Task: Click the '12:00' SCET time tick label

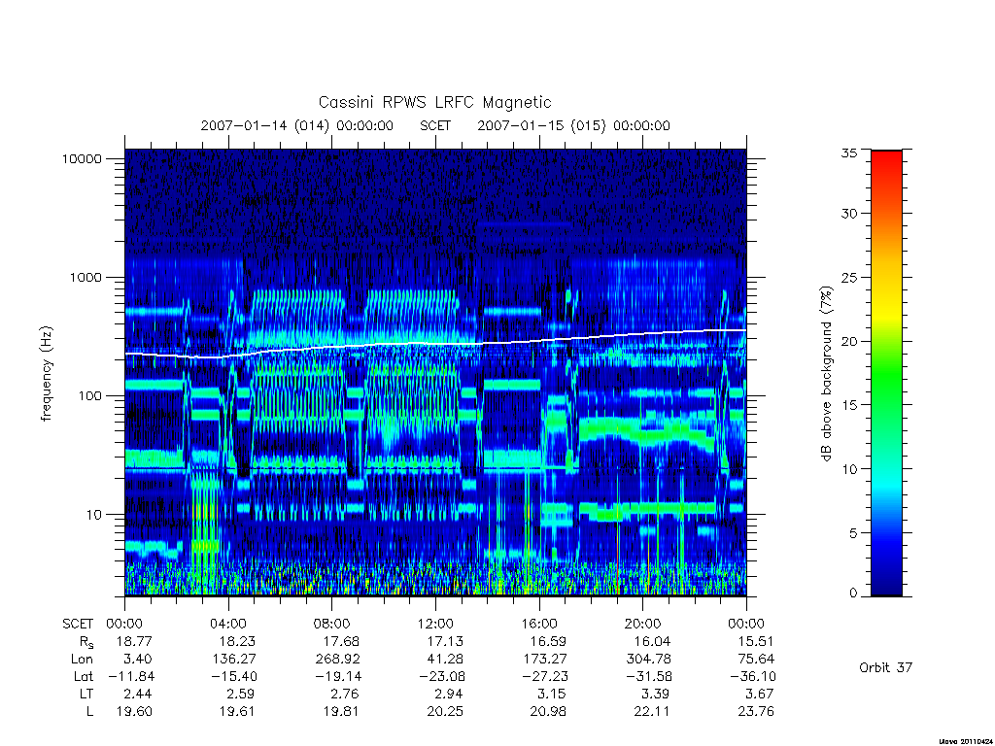Action: (x=435, y=624)
